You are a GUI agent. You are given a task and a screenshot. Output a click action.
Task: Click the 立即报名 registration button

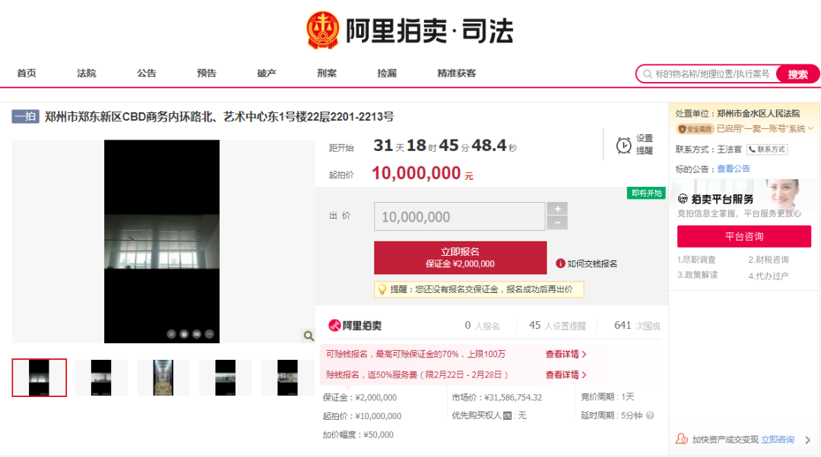(x=460, y=258)
